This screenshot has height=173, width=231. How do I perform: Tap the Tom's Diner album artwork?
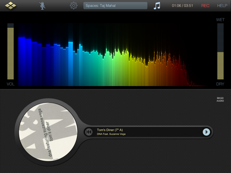click(48, 132)
